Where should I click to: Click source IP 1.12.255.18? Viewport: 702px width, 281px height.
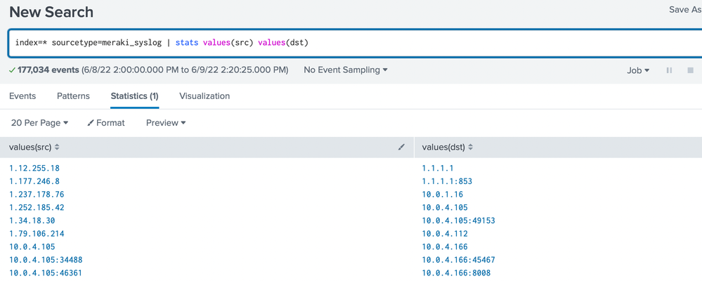pos(34,169)
